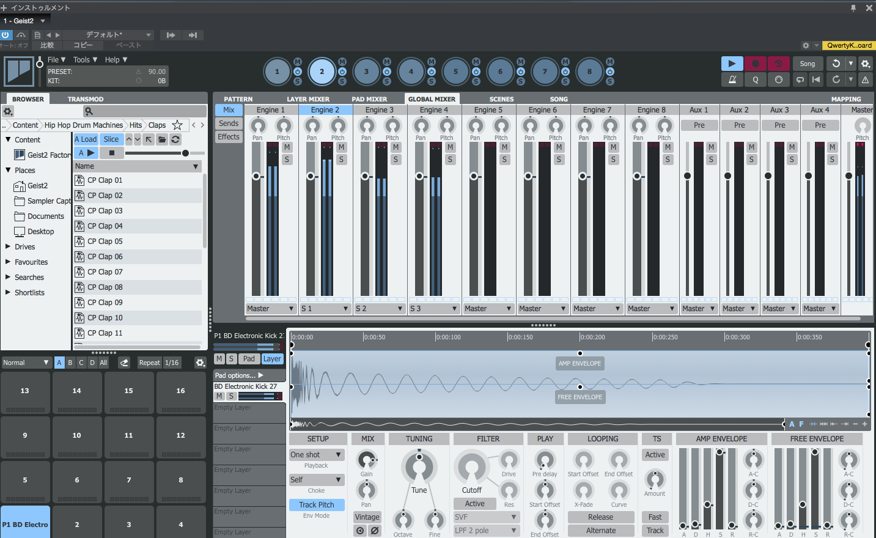This screenshot has height=538, width=876.
Task: Click the pad area settings gear icon
Action: 200,363
